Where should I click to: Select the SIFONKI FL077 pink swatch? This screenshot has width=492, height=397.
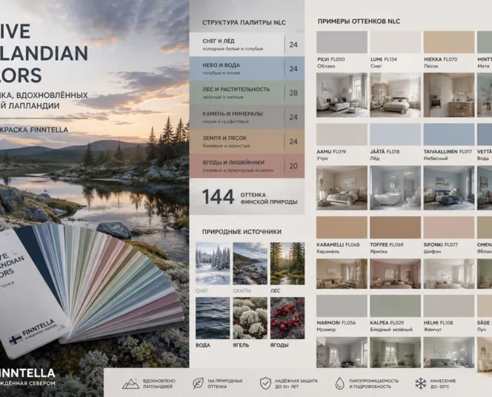(x=449, y=227)
